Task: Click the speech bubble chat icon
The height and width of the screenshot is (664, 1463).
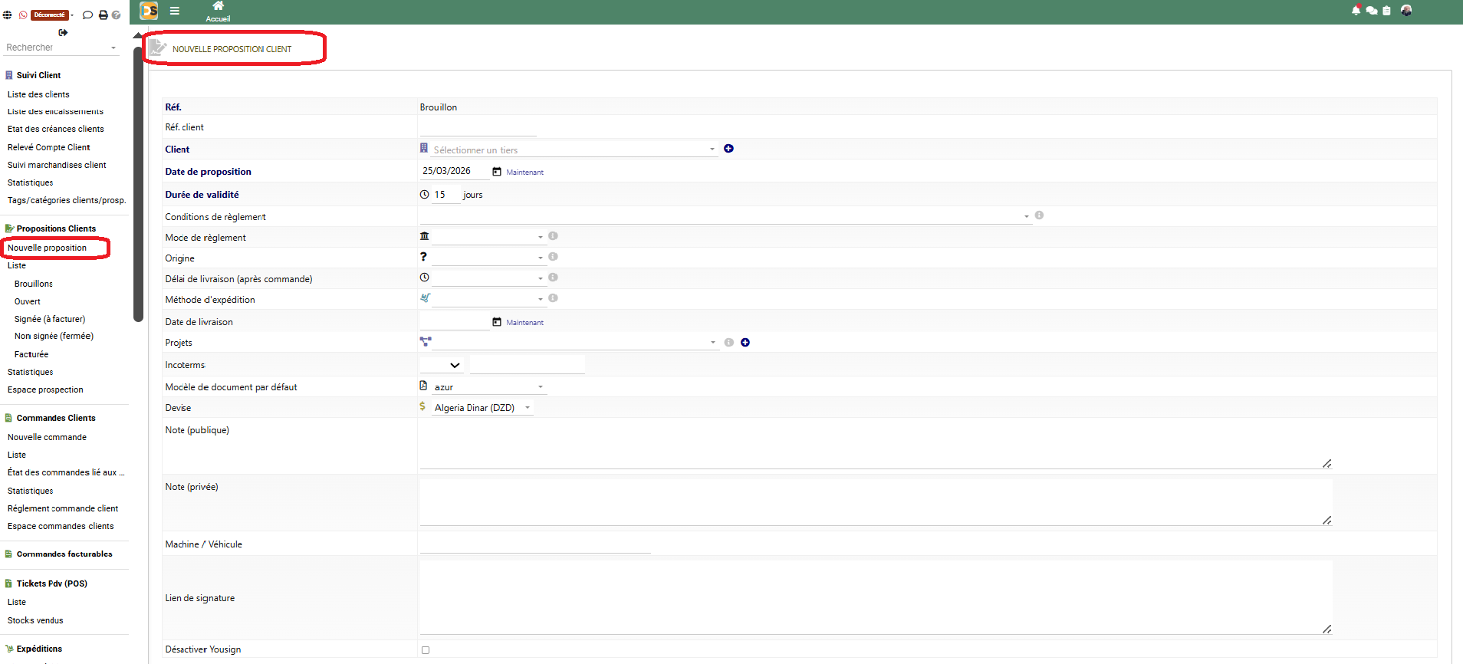Action: click(87, 15)
